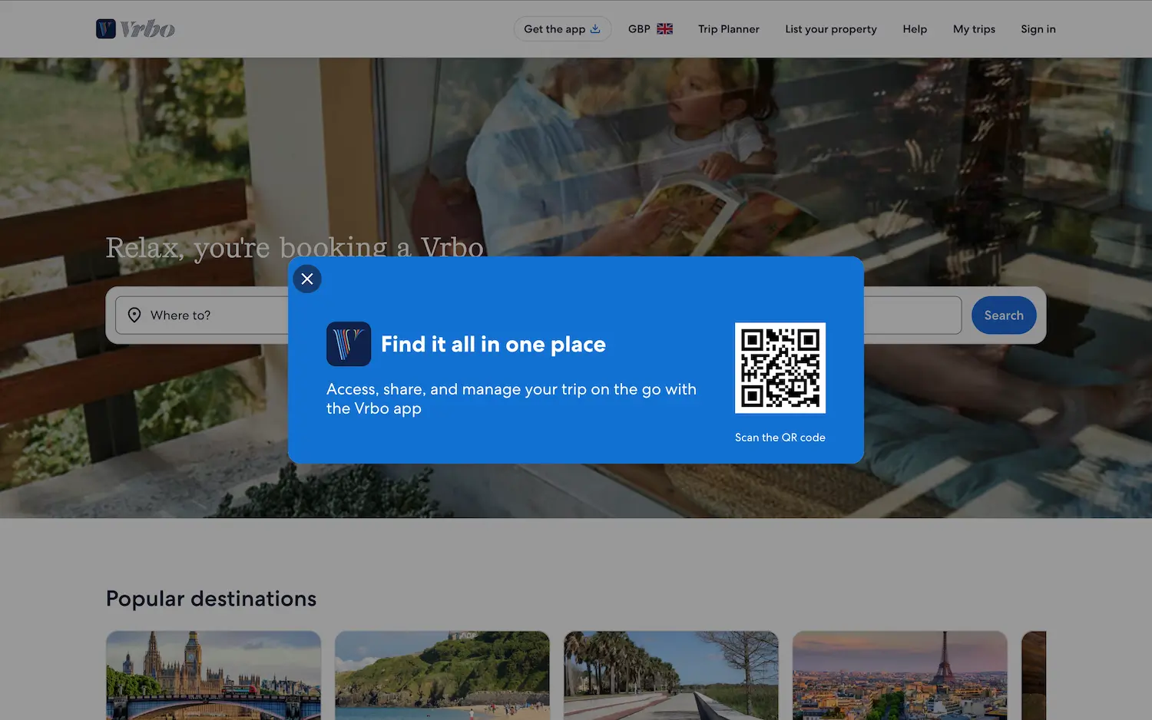Open List your property link

[830, 29]
